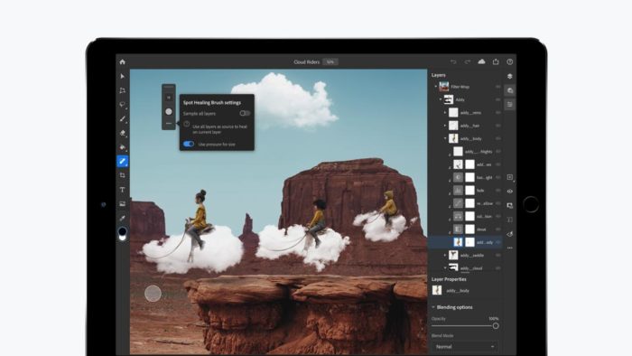Select the Move tool arrow
The width and height of the screenshot is (632, 356).
click(x=122, y=76)
